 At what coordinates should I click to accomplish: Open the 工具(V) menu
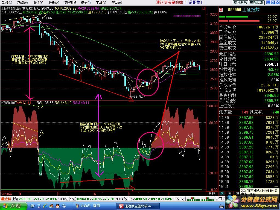(101, 3)
